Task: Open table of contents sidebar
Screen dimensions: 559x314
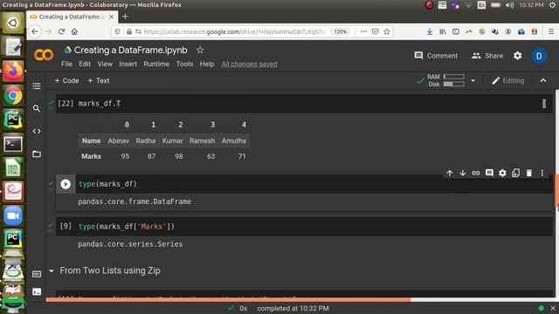Action: coord(37,86)
